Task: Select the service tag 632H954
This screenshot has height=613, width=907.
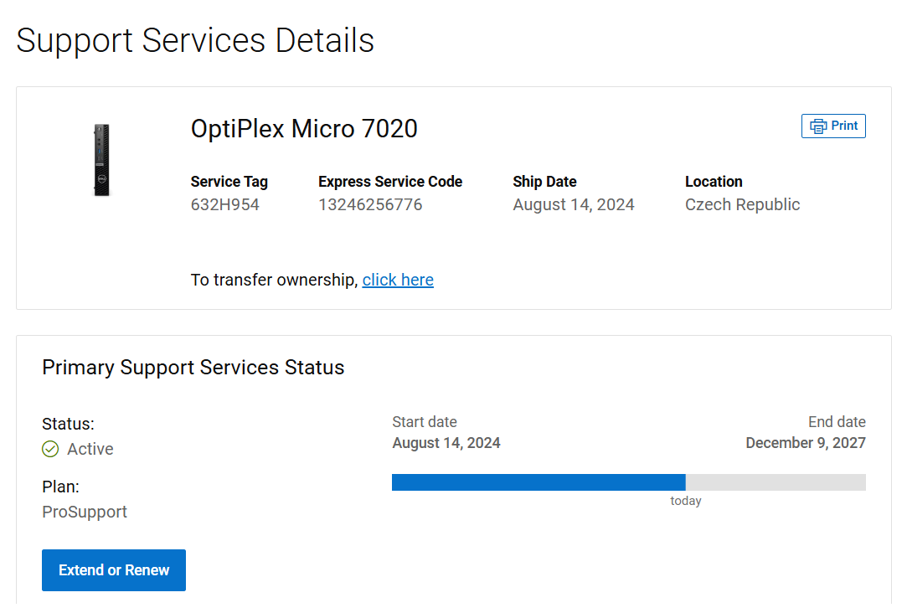Action: (225, 204)
